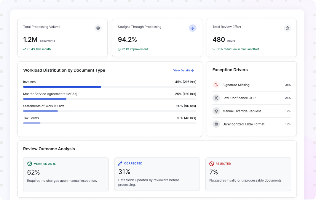Click the Exception Drivers heading

click(230, 70)
